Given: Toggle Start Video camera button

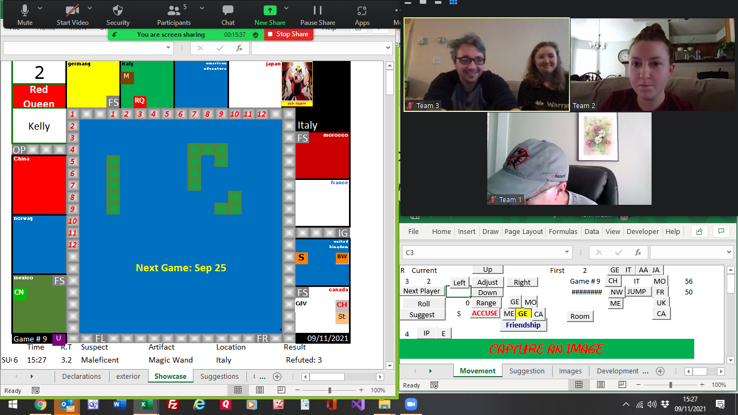Looking at the screenshot, I should point(72,11).
